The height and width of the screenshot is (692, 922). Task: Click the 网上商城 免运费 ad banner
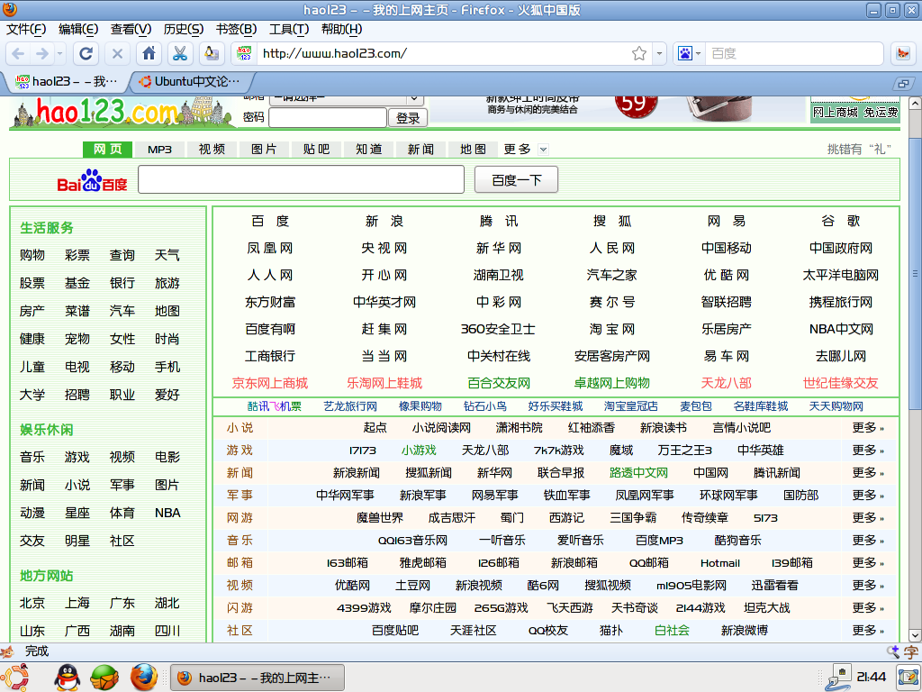[x=855, y=111]
